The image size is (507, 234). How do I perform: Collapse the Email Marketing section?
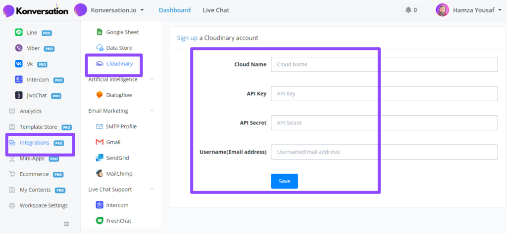tap(152, 111)
